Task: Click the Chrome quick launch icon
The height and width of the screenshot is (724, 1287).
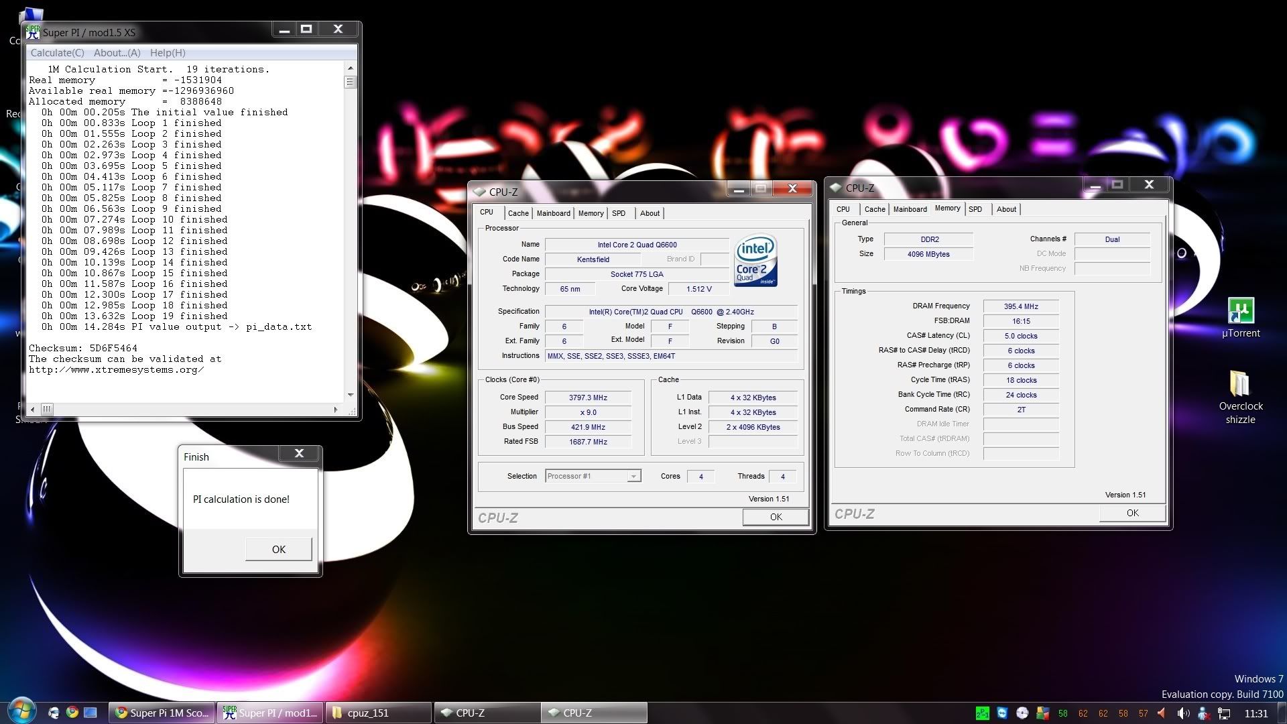Action: (72, 713)
